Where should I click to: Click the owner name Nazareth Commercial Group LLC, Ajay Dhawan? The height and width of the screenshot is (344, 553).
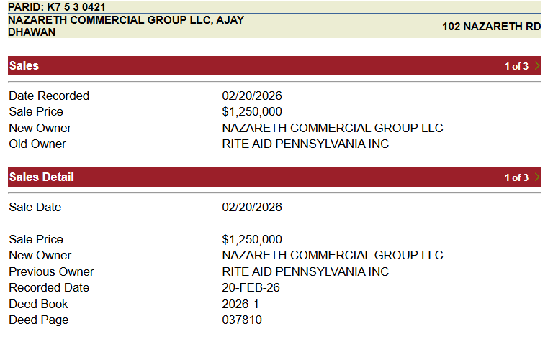coord(125,26)
